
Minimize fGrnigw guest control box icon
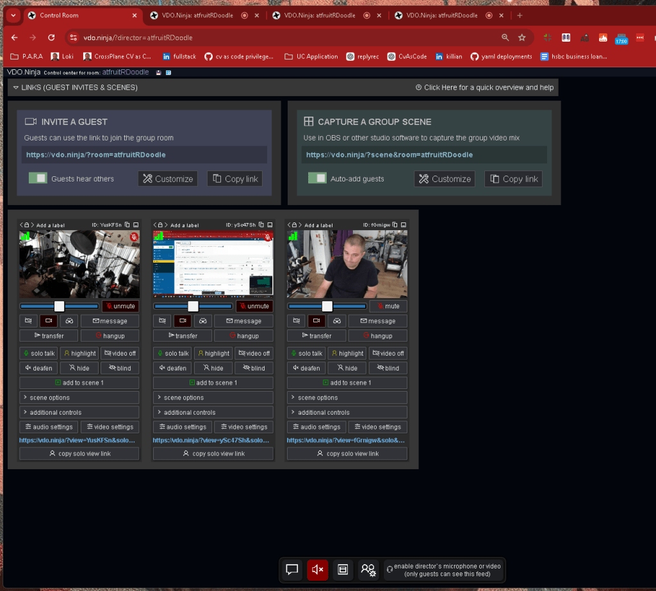tap(404, 225)
